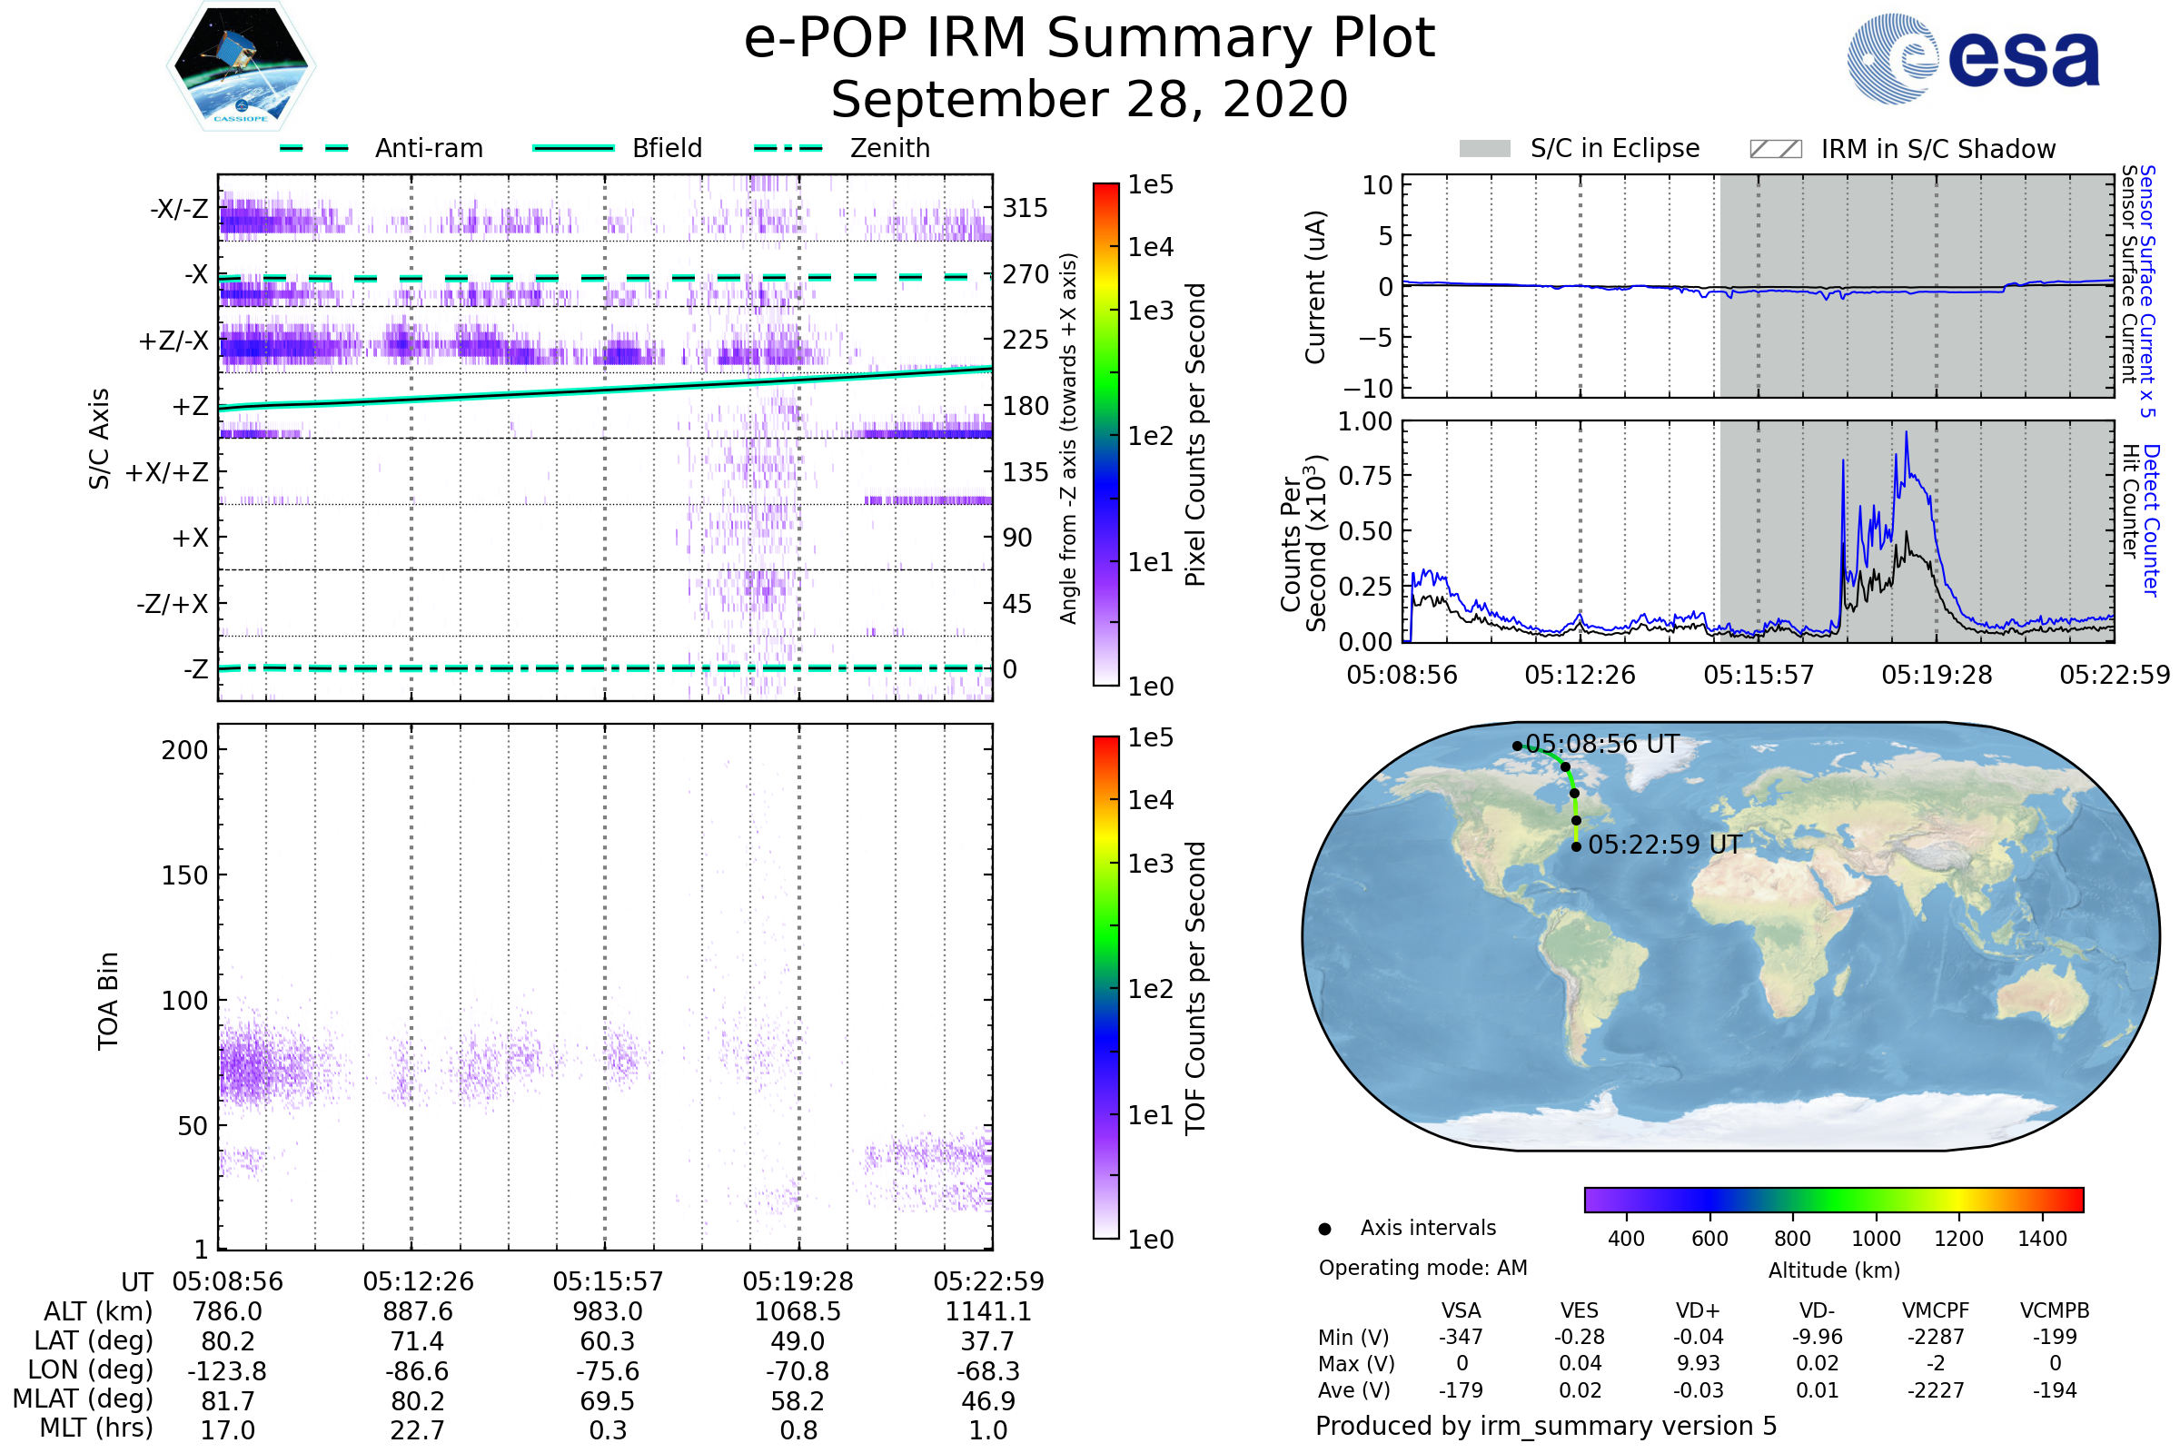Click the ESA logo
The image size is (2180, 1453).
[x=1973, y=59]
